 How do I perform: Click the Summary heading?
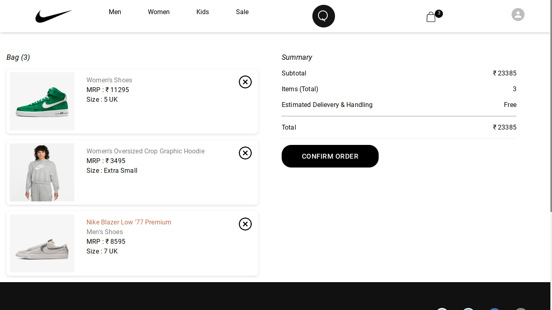(x=297, y=57)
